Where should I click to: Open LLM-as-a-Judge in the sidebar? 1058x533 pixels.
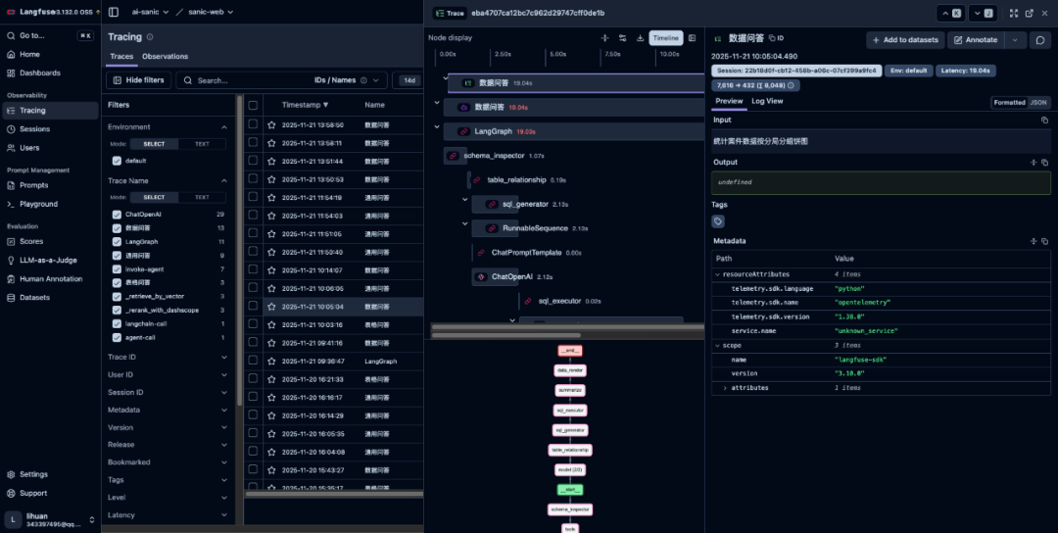coord(49,260)
